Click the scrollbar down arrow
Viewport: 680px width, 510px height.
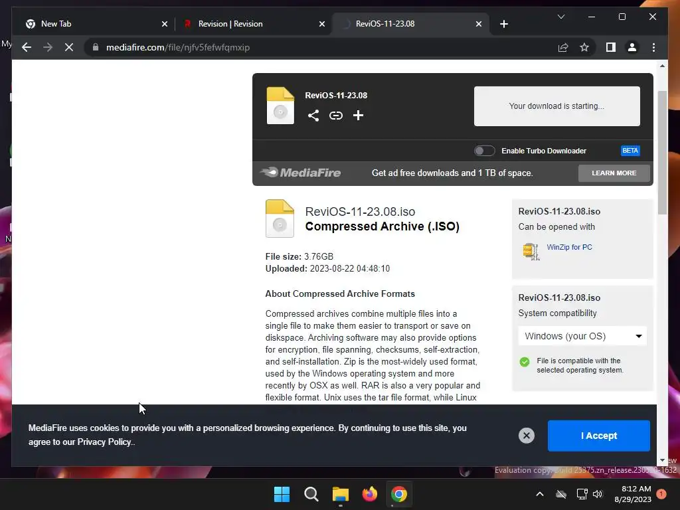[662, 460]
